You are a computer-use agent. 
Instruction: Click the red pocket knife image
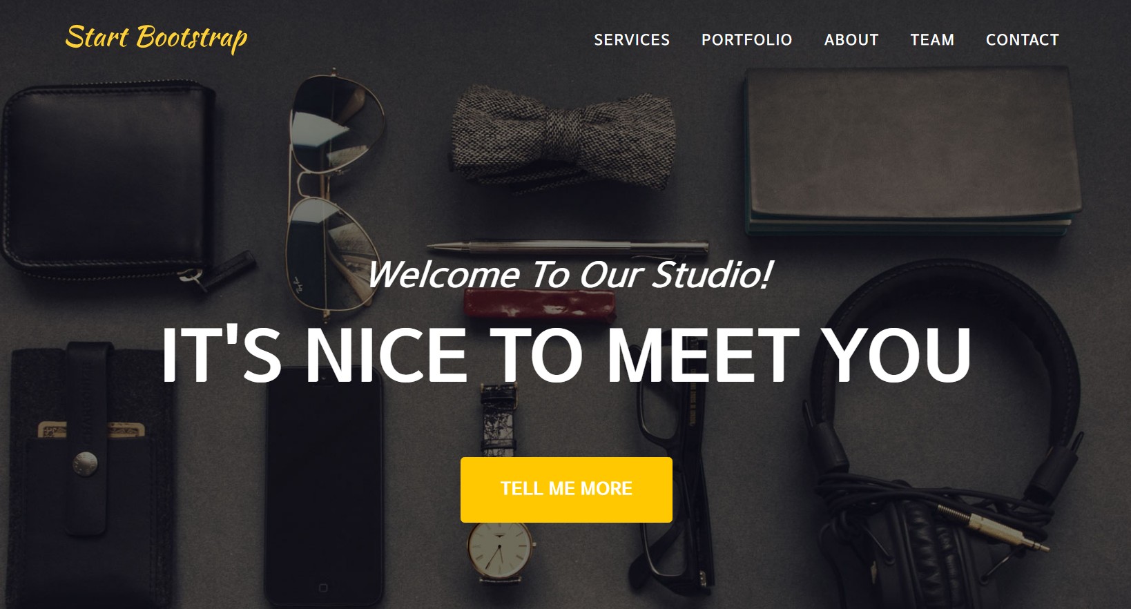click(539, 305)
